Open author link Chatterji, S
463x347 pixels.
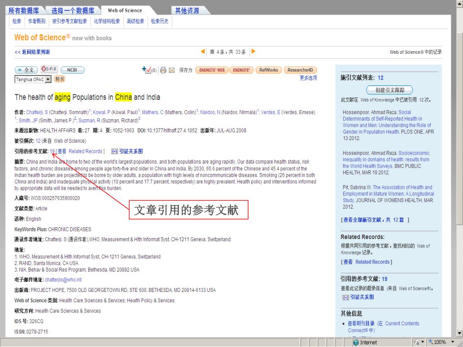point(37,113)
